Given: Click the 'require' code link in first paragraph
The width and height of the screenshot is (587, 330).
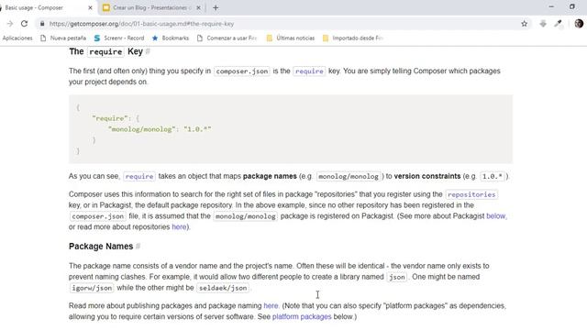Looking at the screenshot, I should click(x=309, y=71).
